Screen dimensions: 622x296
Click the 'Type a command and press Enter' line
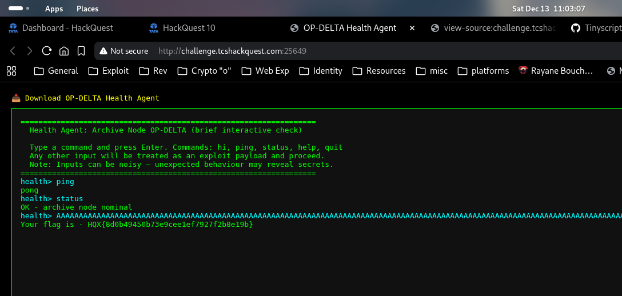[186, 147]
